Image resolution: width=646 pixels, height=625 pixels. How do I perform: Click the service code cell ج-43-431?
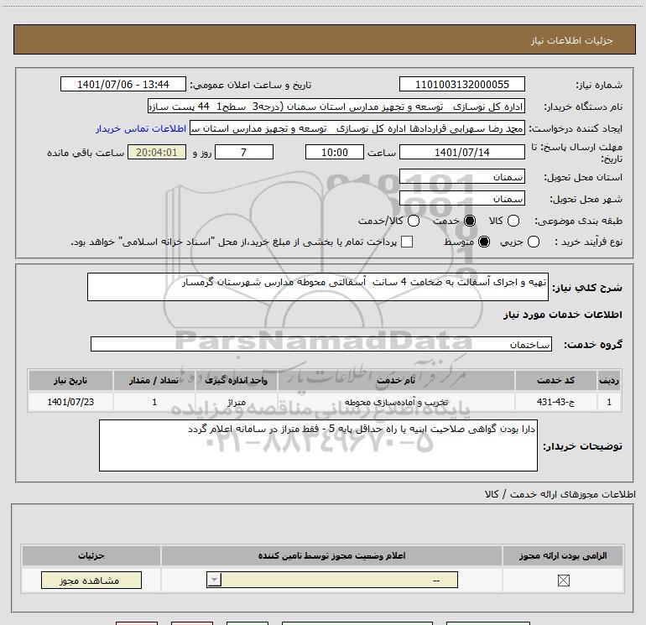[555, 402]
